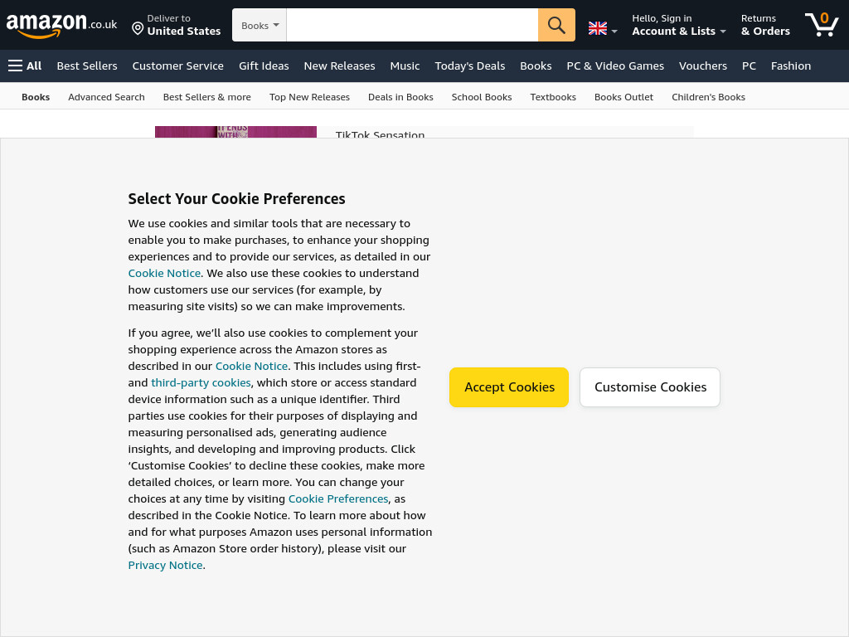Click the Customise Cookies button
The image size is (849, 637).
650,387
